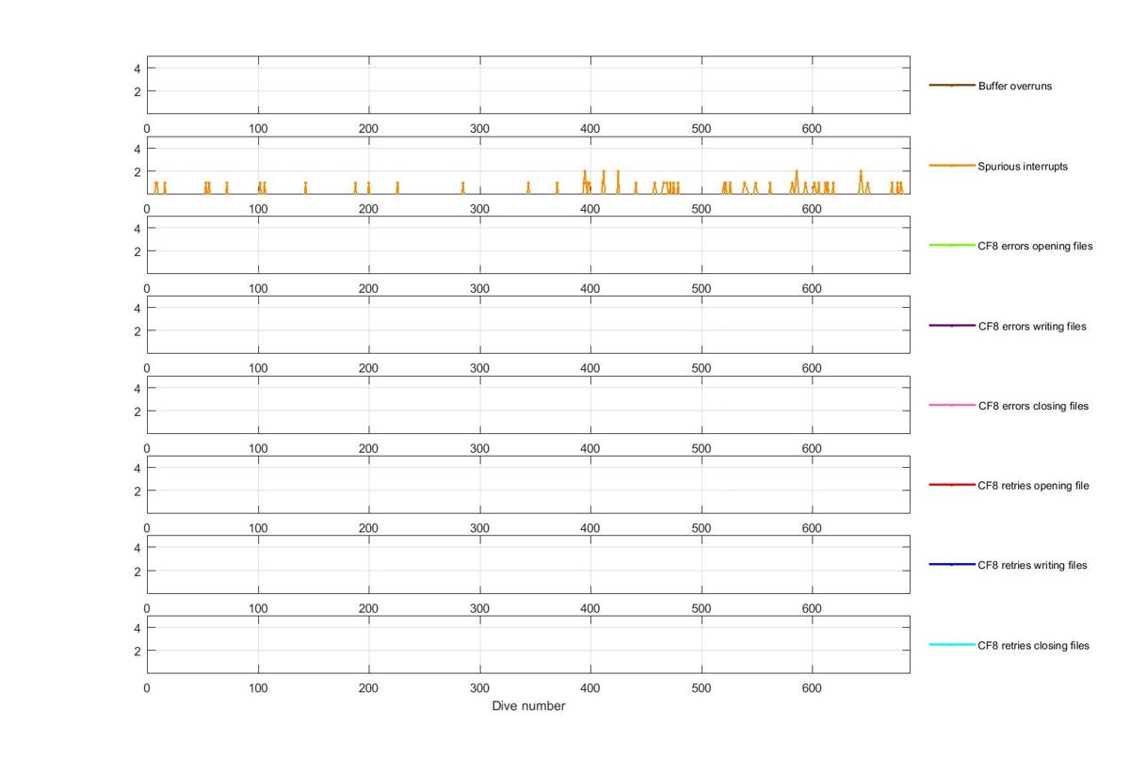1130x757 pixels.
Task: Click the CF8 errors opening files label
Action: tap(1036, 246)
